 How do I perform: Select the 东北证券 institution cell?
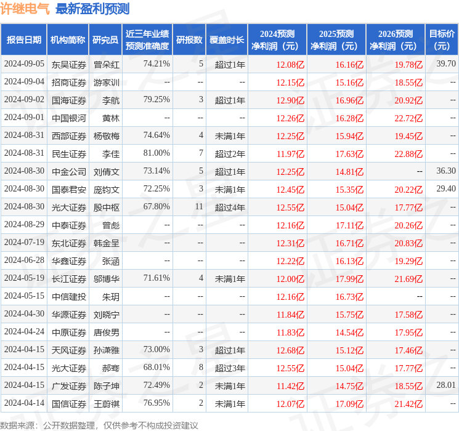point(69,243)
